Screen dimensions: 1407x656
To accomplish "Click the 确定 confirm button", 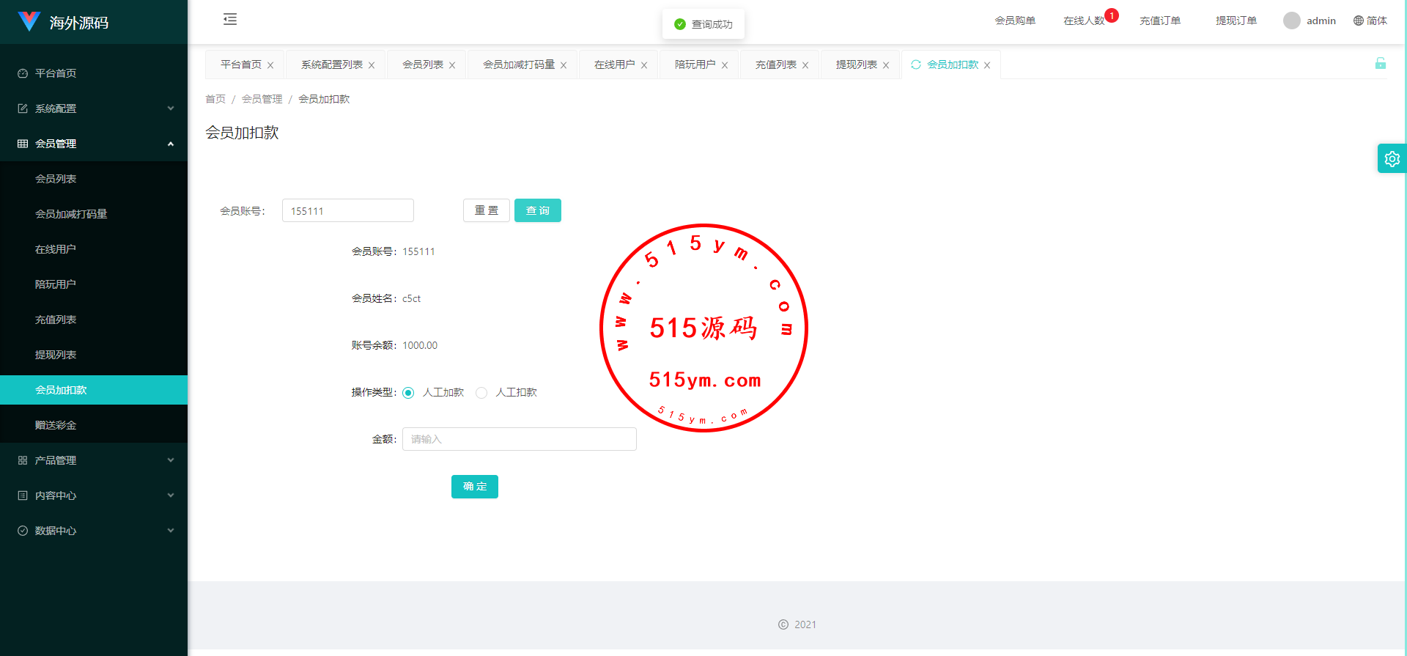I will 474,487.
